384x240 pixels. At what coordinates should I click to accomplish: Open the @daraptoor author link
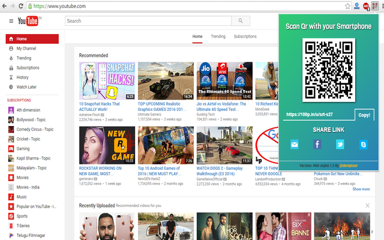pyautogui.click(x=349, y=166)
